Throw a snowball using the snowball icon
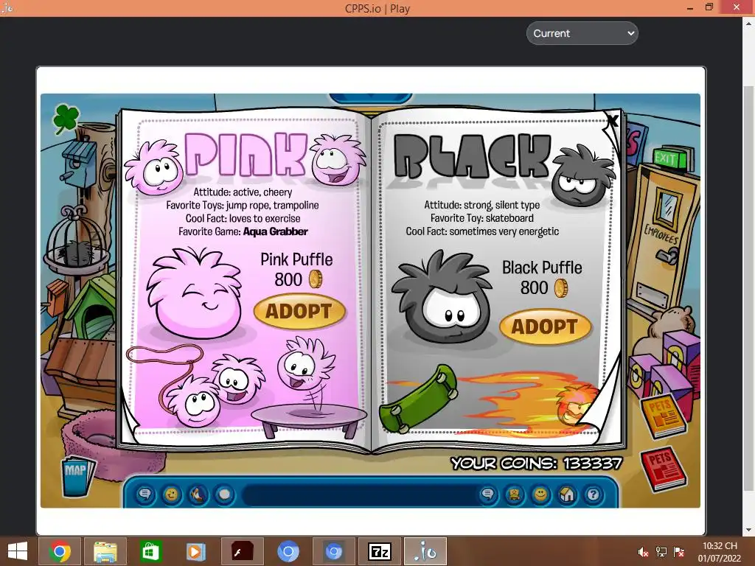 coord(224,495)
